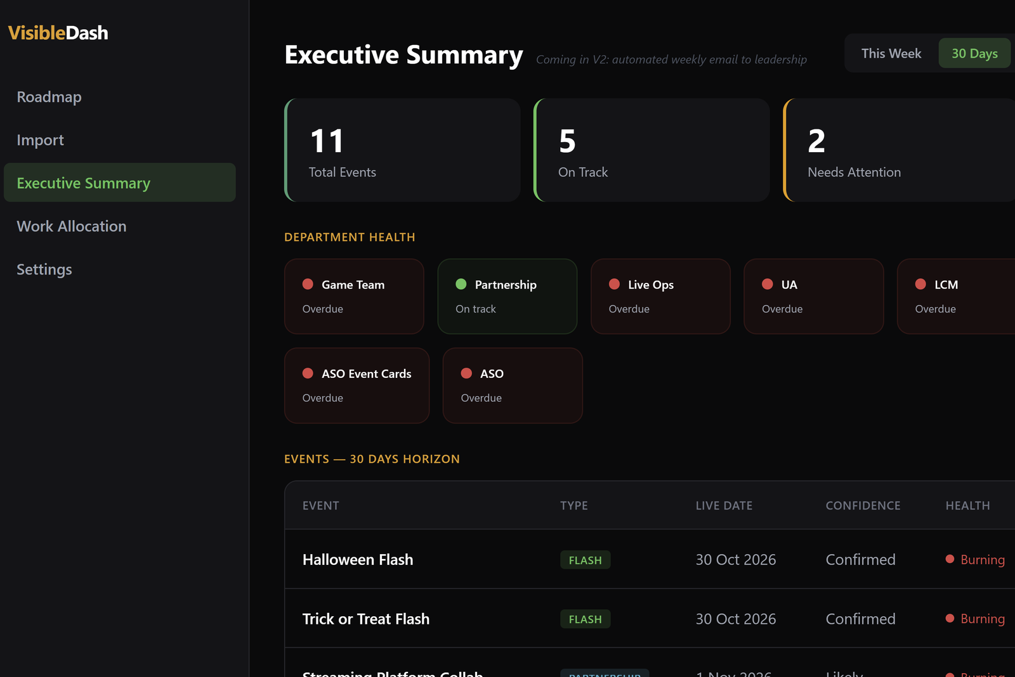Sort by HEALTH column header
Image resolution: width=1015 pixels, height=677 pixels.
[x=968, y=506]
